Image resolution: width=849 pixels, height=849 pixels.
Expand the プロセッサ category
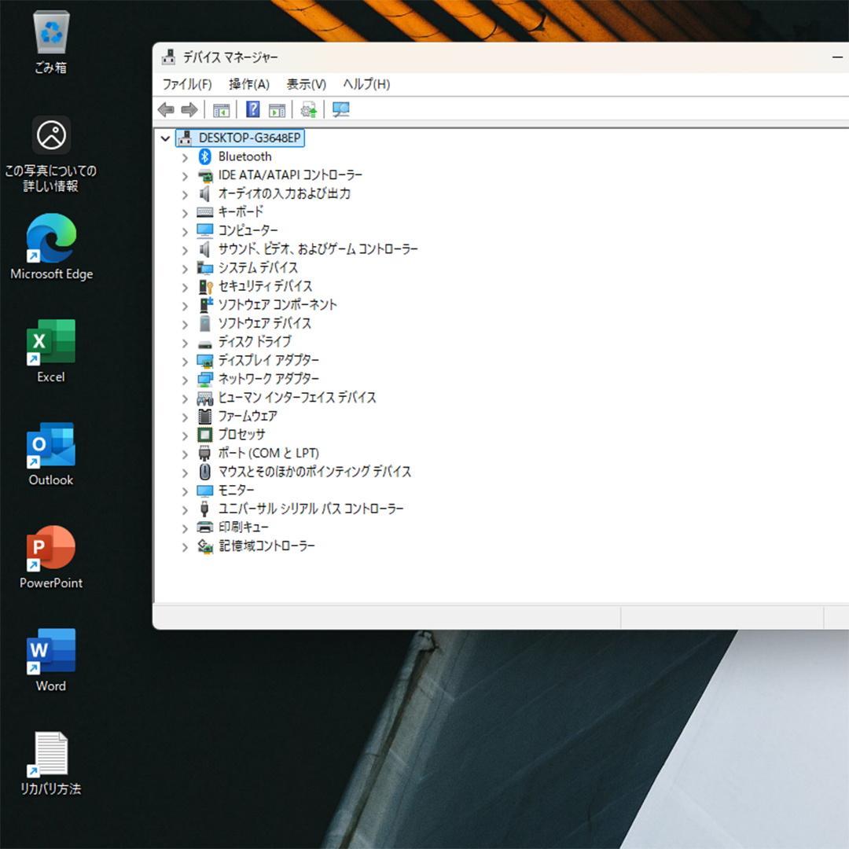pyautogui.click(x=185, y=435)
